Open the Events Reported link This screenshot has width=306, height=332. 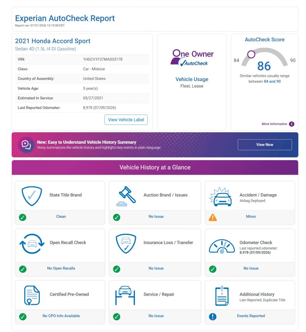click(251, 316)
